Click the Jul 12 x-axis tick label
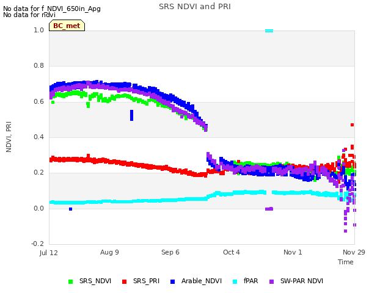Screen dimensions: 391x293 (49, 253)
